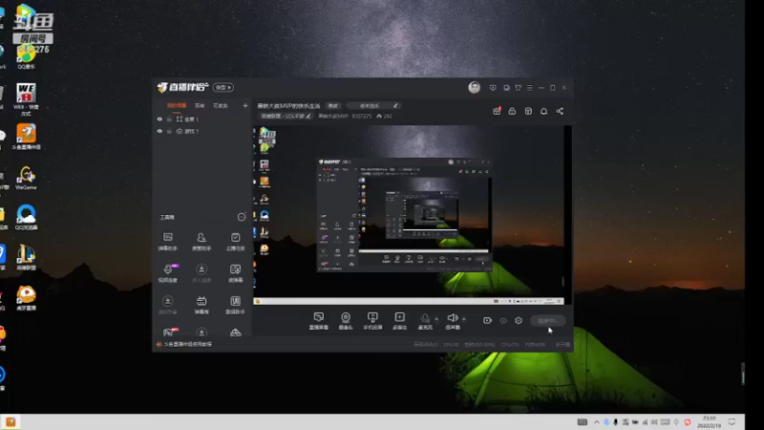
Task: Click the message icon in the title bar
Action: point(493,88)
